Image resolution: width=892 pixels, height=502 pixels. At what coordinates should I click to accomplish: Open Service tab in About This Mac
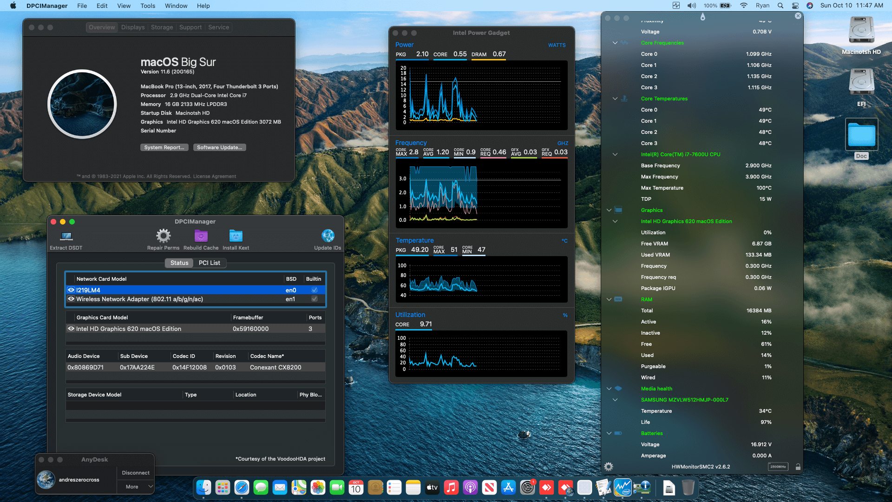tap(218, 27)
